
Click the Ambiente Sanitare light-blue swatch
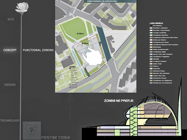point(151,35)
